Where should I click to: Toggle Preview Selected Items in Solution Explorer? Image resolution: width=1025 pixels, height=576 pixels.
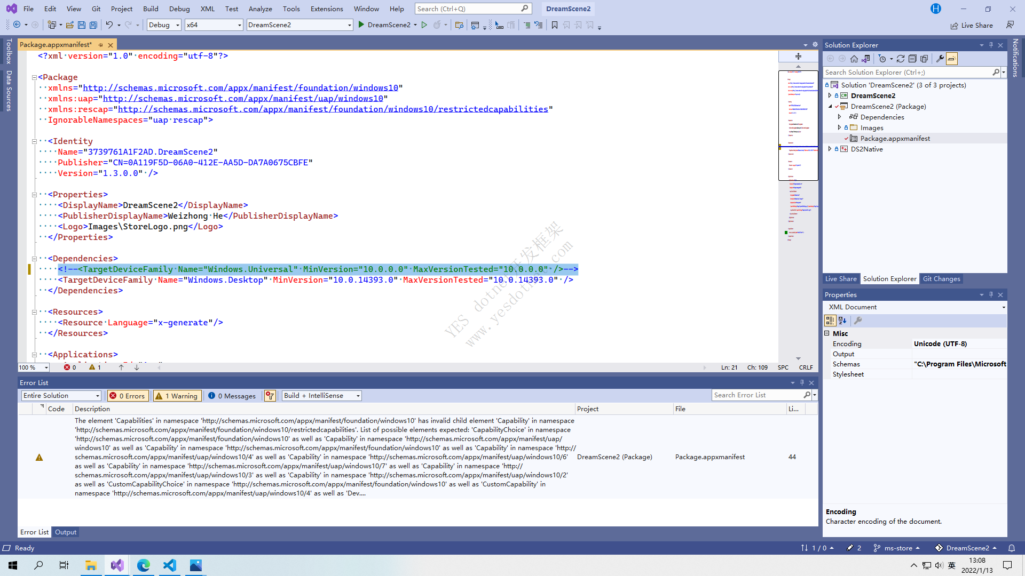tap(952, 59)
